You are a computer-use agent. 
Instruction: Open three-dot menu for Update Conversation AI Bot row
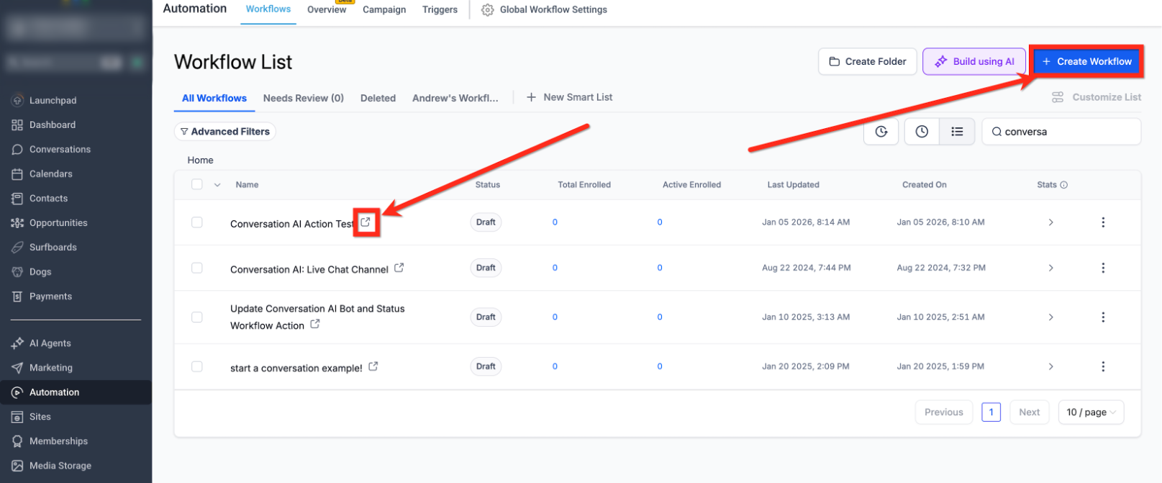point(1103,317)
